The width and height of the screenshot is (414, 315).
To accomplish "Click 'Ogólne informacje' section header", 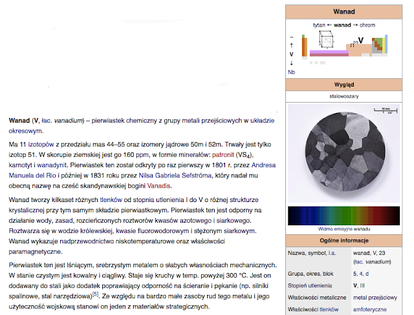I will pyautogui.click(x=343, y=241).
